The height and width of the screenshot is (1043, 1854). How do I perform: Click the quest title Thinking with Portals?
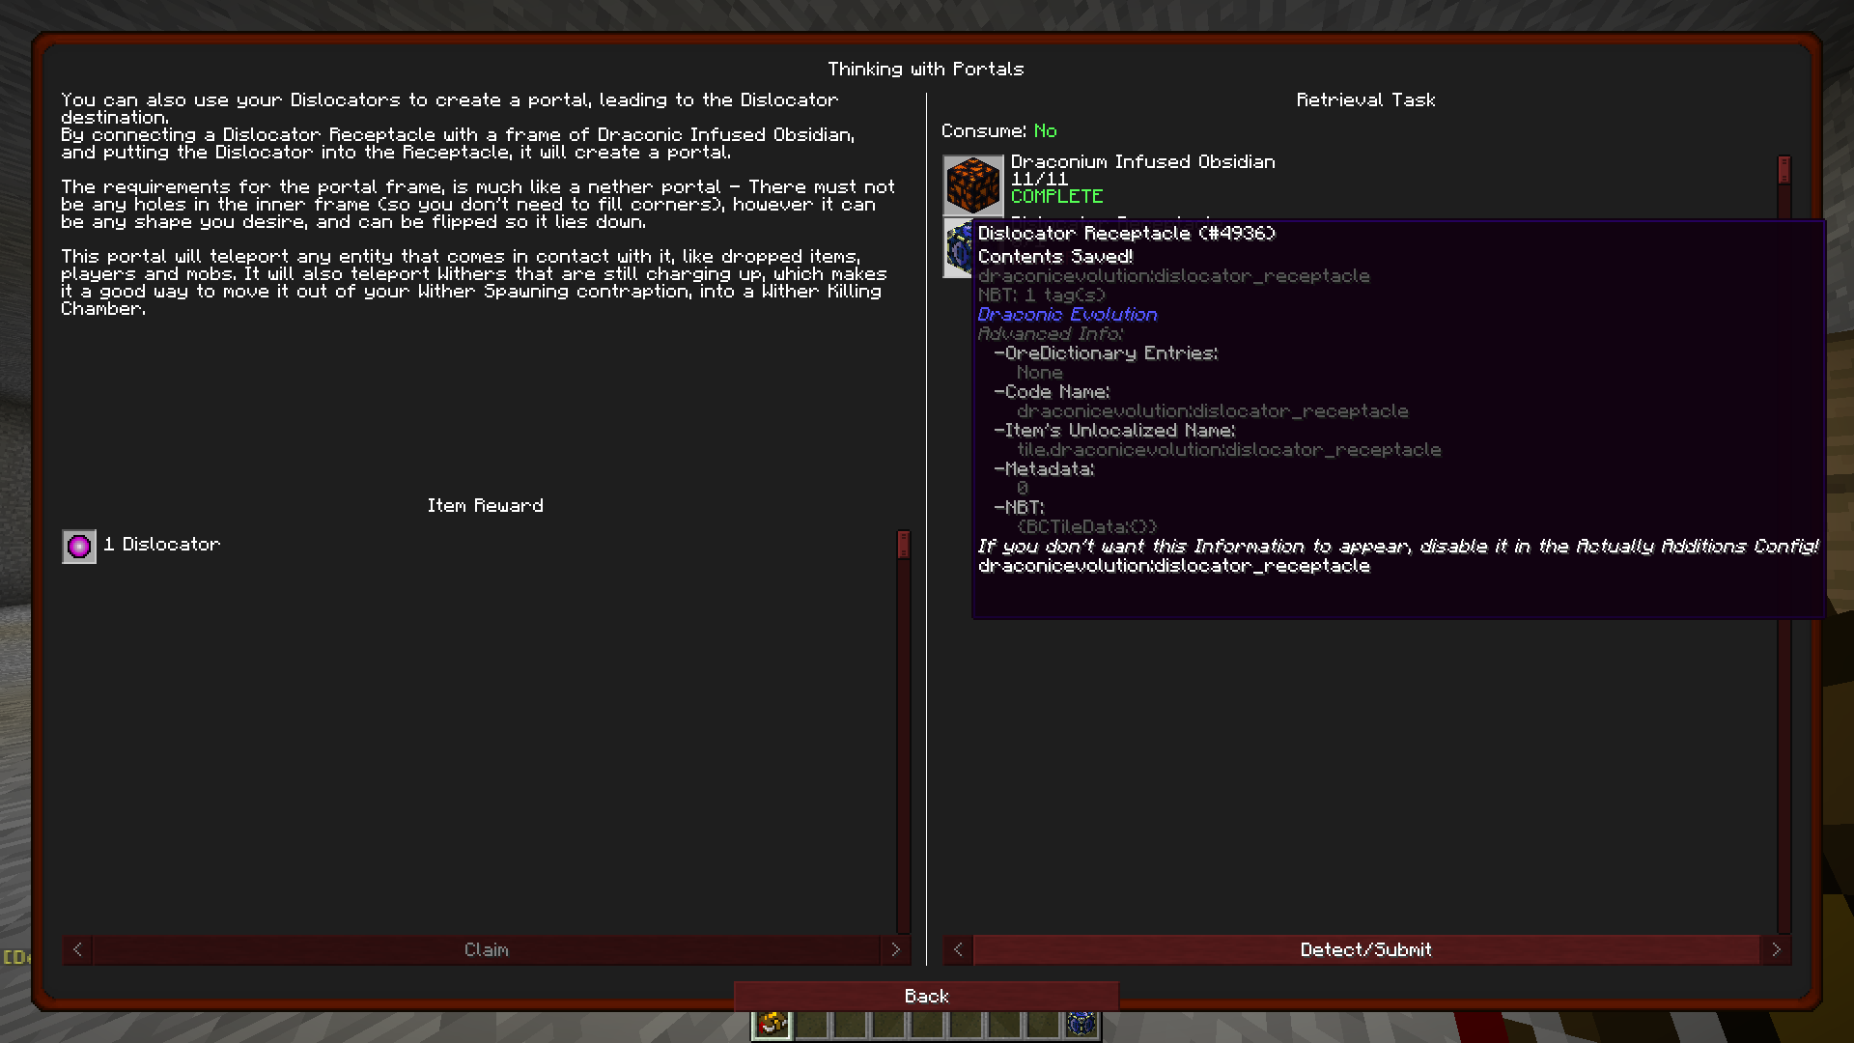pyautogui.click(x=925, y=69)
